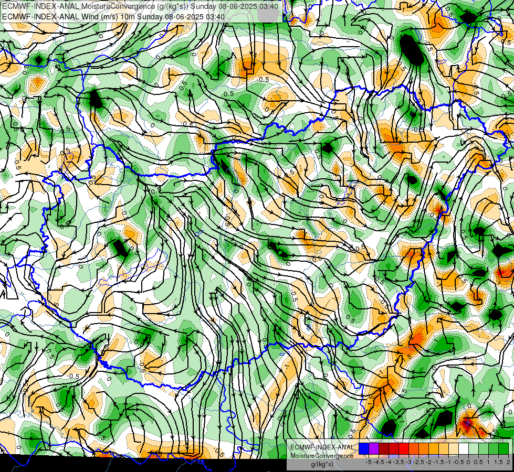The width and height of the screenshot is (514, 472).
Task: Click the legend swatch between -4 and -3.5
Action: (x=394, y=449)
